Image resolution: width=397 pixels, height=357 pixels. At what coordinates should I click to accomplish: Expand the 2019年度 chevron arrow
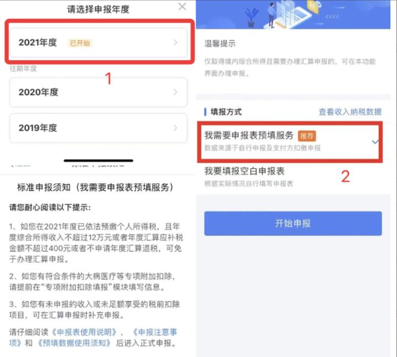[x=175, y=128]
